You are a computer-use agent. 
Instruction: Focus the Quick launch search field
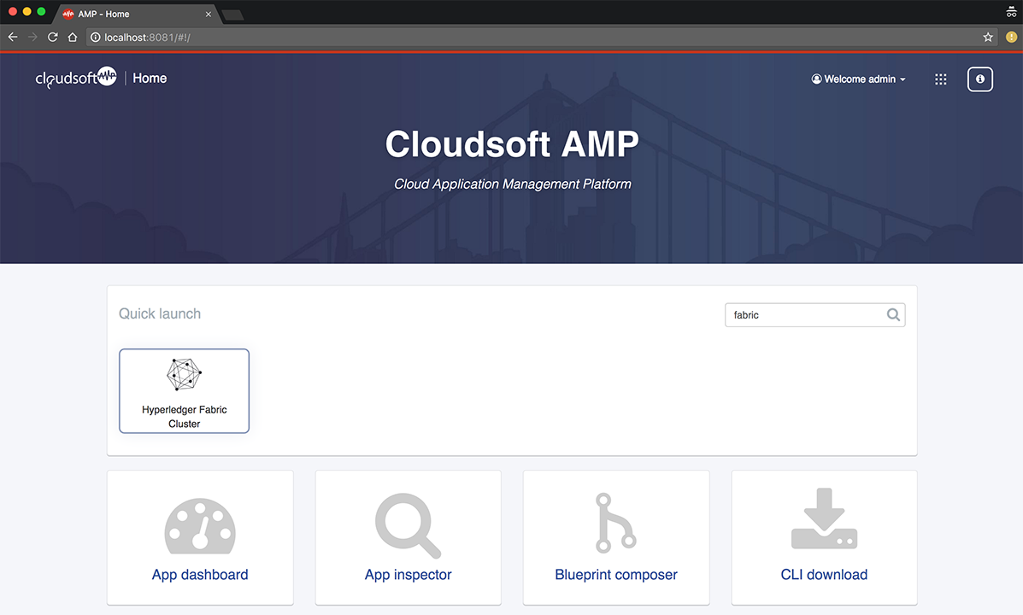(814, 315)
